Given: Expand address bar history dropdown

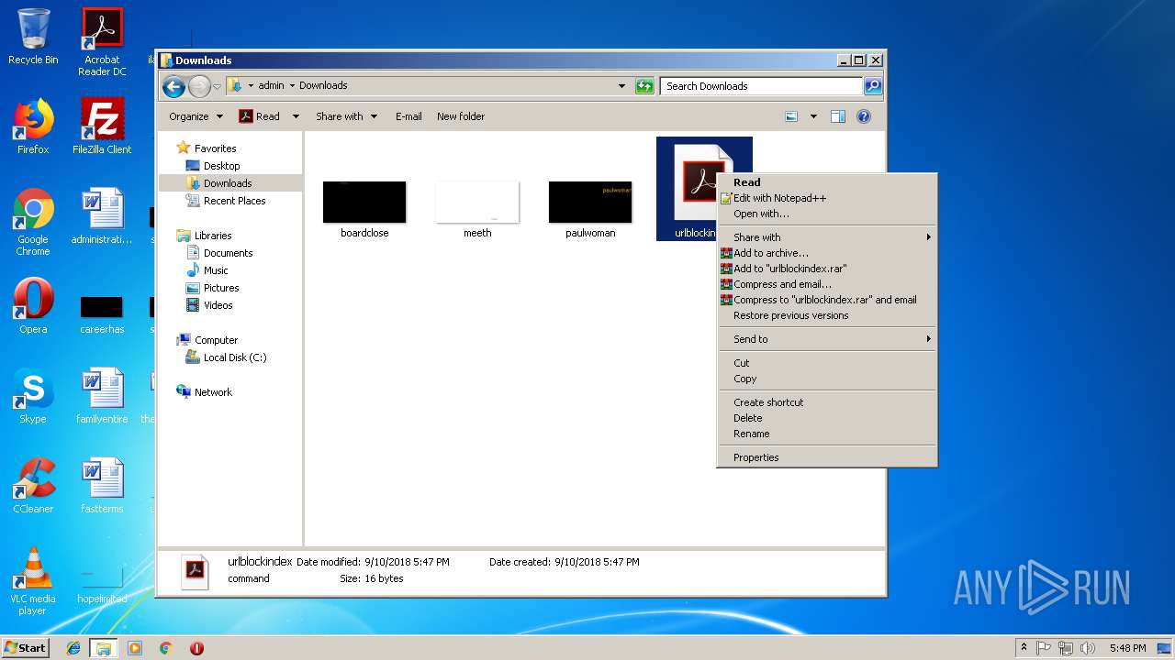Looking at the screenshot, I should [x=621, y=86].
